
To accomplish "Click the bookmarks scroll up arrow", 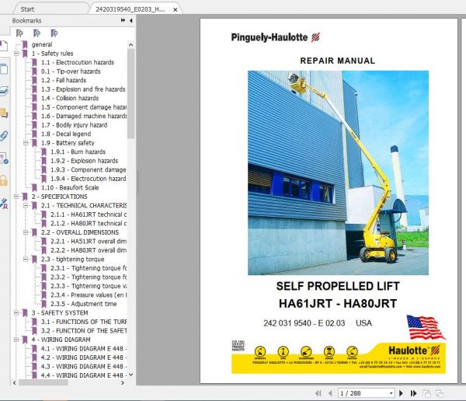I will click(130, 45).
